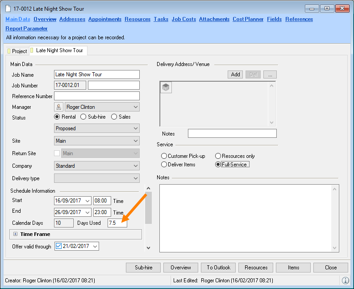354x289 pixels.
Task: Click the Days Used input field
Action: 117,223
